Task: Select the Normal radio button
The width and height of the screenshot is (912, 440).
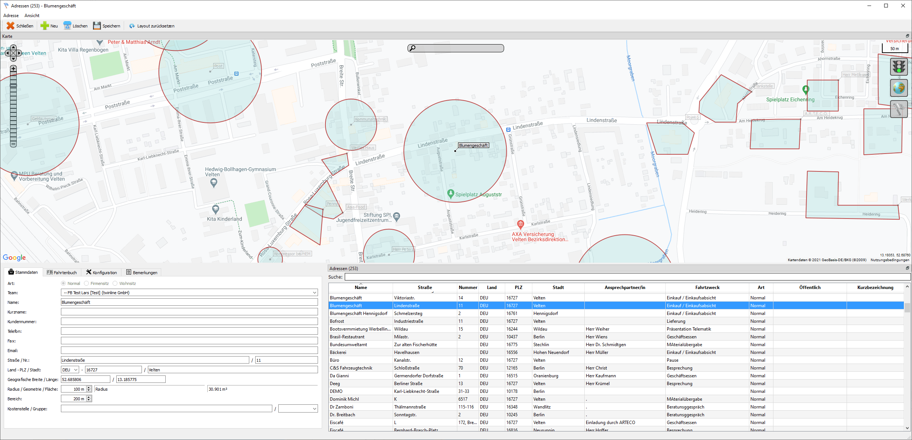Action: click(x=64, y=283)
